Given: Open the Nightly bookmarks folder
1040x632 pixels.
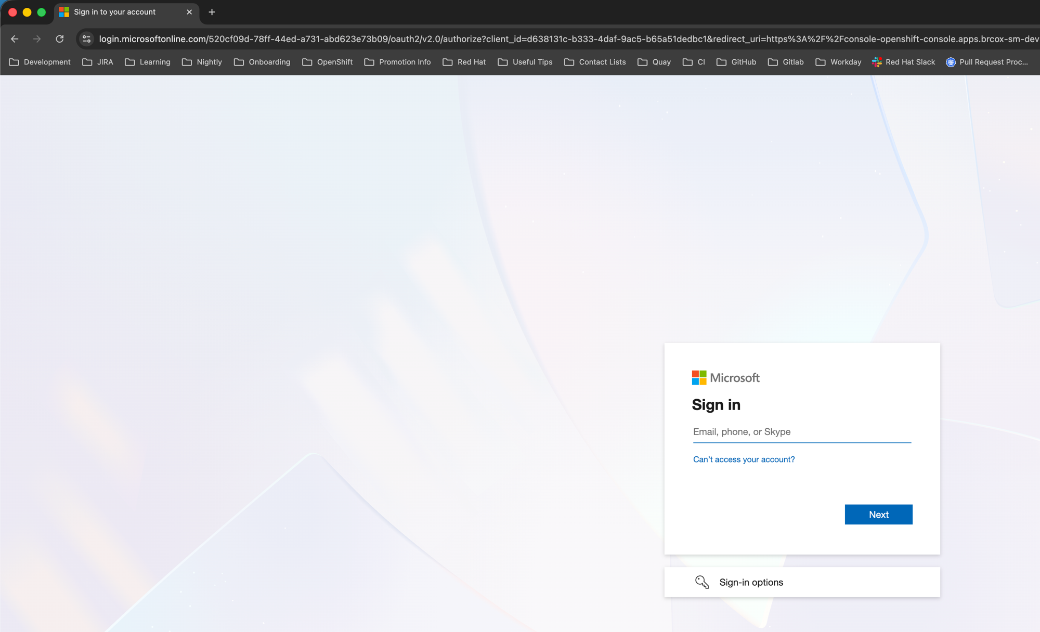Looking at the screenshot, I should (x=202, y=62).
